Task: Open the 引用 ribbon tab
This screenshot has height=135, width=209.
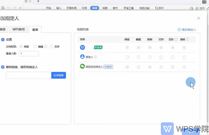Action: (84, 8)
